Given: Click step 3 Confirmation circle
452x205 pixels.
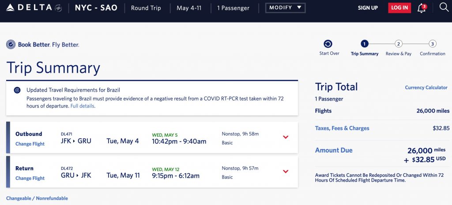Looking at the screenshot, I should tap(433, 44).
